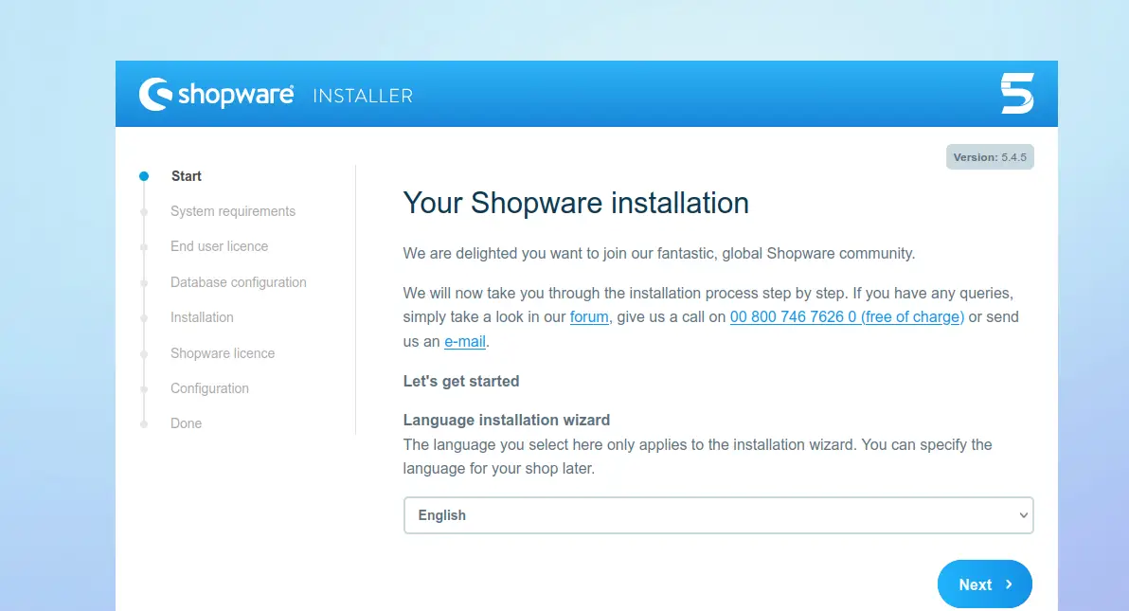Open the Shopware licence step
This screenshot has width=1129, height=611.
223,353
